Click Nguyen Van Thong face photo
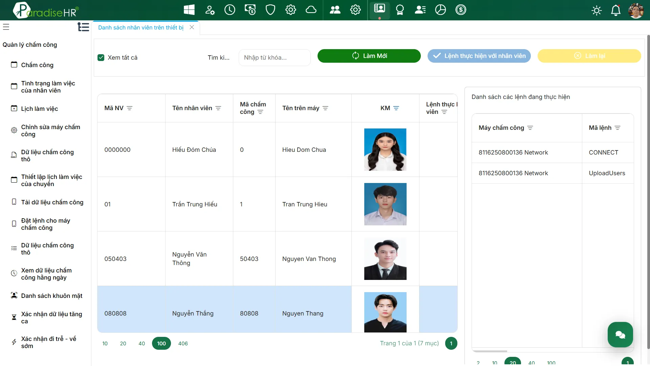This screenshot has height=366, width=650. 385,259
